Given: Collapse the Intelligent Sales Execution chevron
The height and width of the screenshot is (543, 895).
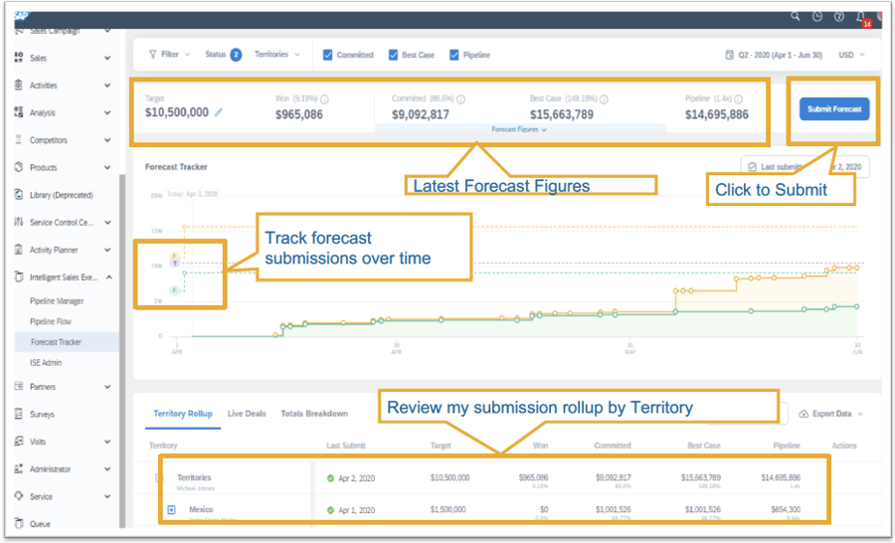Looking at the screenshot, I should [108, 276].
